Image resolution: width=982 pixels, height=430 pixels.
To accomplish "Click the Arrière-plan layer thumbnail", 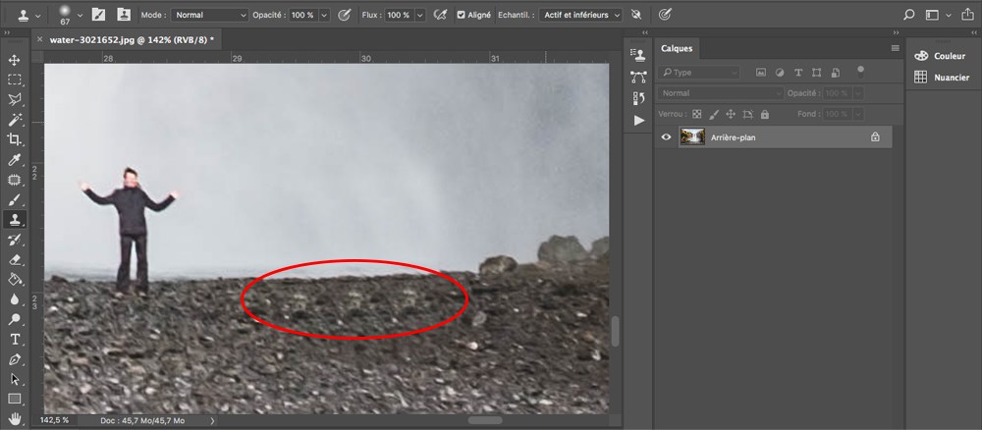I will click(693, 137).
